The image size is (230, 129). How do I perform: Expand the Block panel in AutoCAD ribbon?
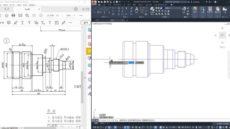click(186, 17)
